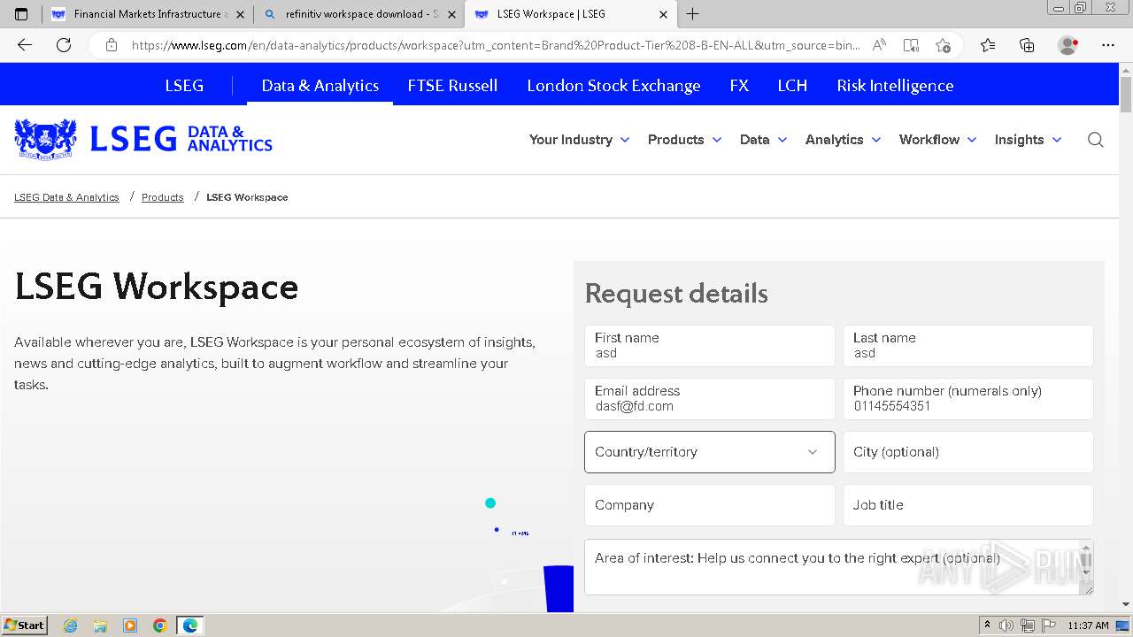Click the Company field
The height and width of the screenshot is (637, 1133).
(x=709, y=505)
